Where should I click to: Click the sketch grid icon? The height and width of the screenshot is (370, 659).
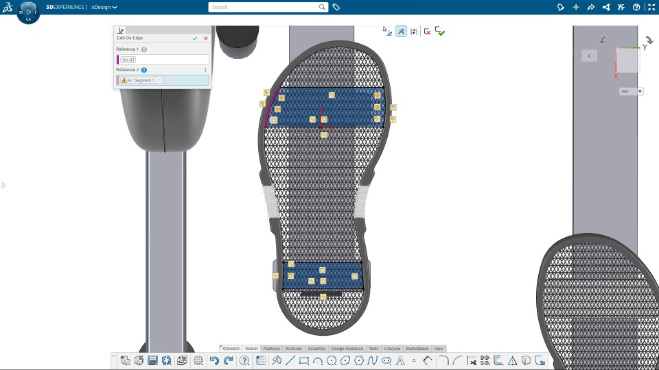pyautogui.click(x=261, y=360)
